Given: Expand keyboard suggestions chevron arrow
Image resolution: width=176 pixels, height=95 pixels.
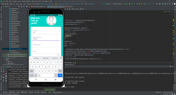Looking at the screenshot, I should (31, 58).
